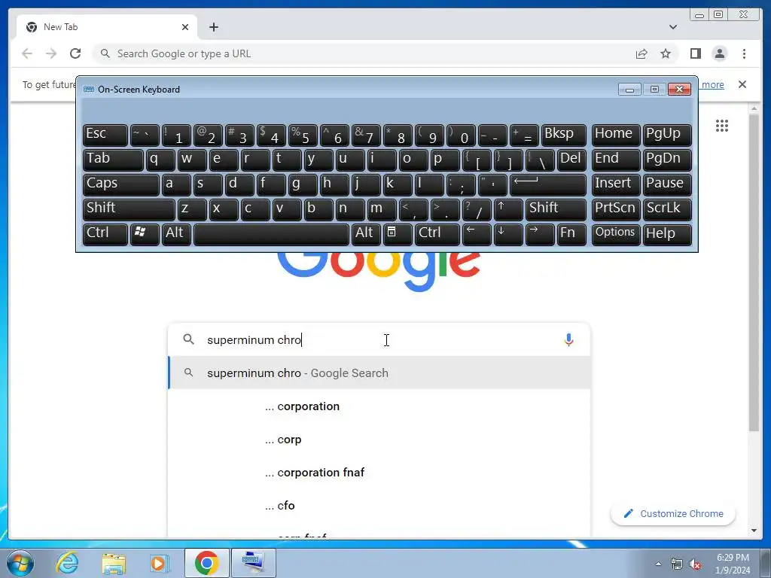Viewport: 771px width, 578px height.
Task: Choose the '... cfo' suggestion
Action: point(379,505)
